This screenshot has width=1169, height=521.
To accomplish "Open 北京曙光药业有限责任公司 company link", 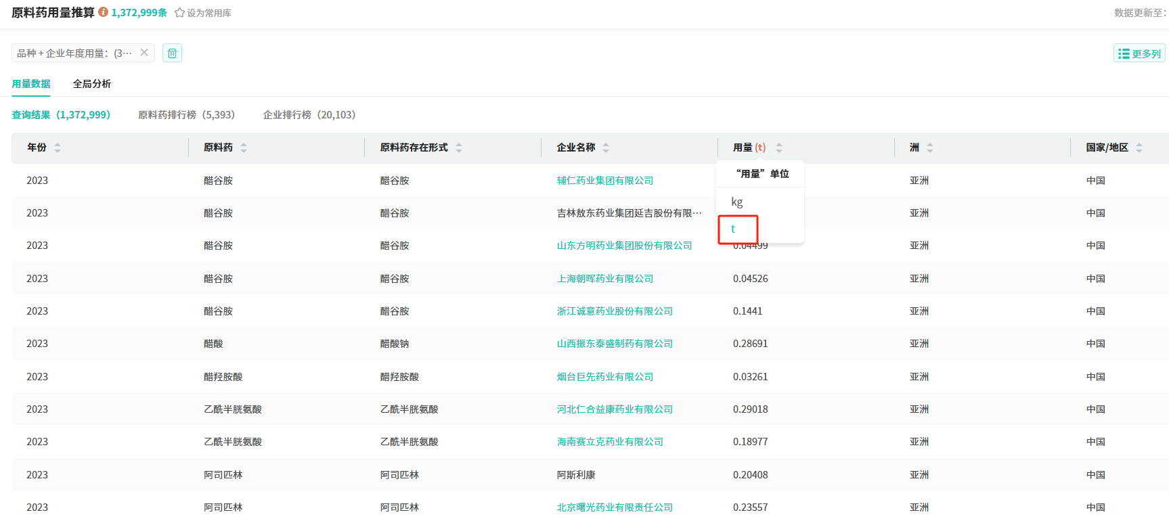I will (614, 507).
